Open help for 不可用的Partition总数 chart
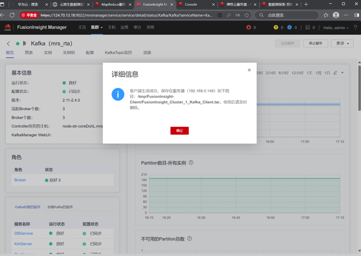Screen dimensions: 361x256 point(189,238)
